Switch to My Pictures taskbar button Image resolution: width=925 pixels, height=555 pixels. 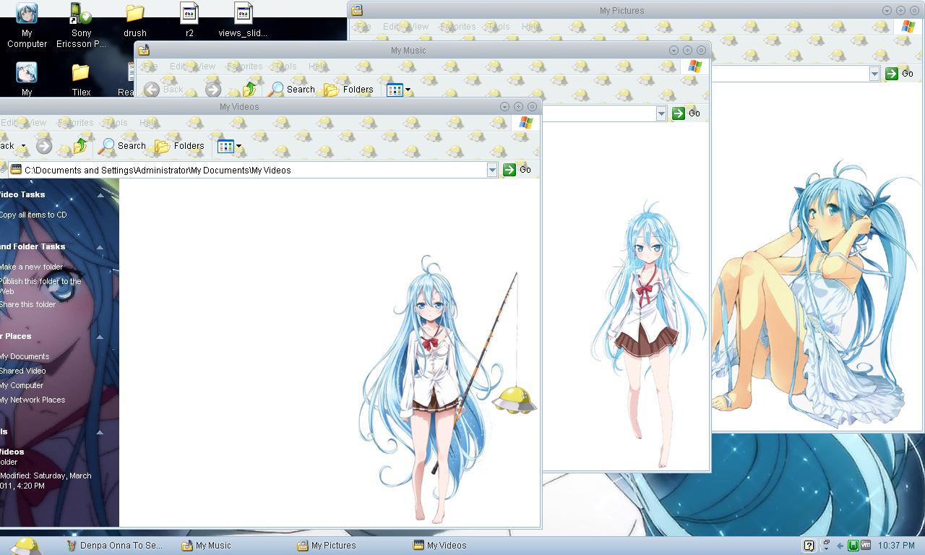327,546
